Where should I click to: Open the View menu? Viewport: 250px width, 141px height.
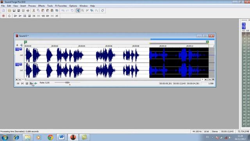tap(16, 6)
